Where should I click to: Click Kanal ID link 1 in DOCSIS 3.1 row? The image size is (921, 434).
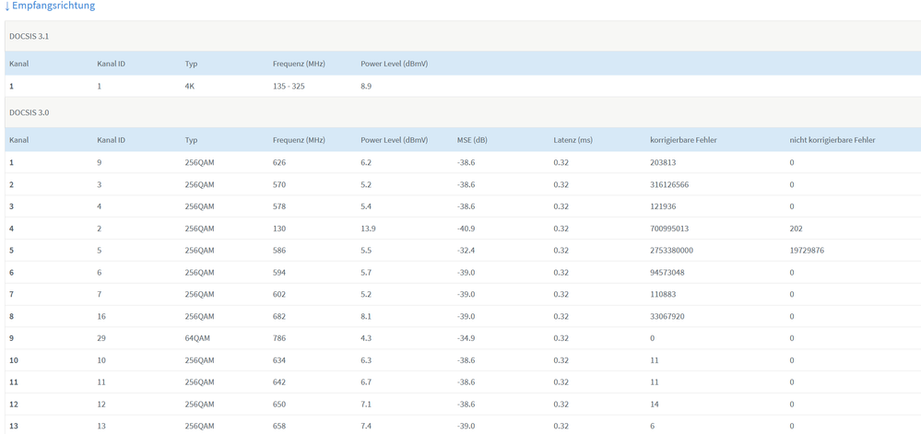coord(100,87)
